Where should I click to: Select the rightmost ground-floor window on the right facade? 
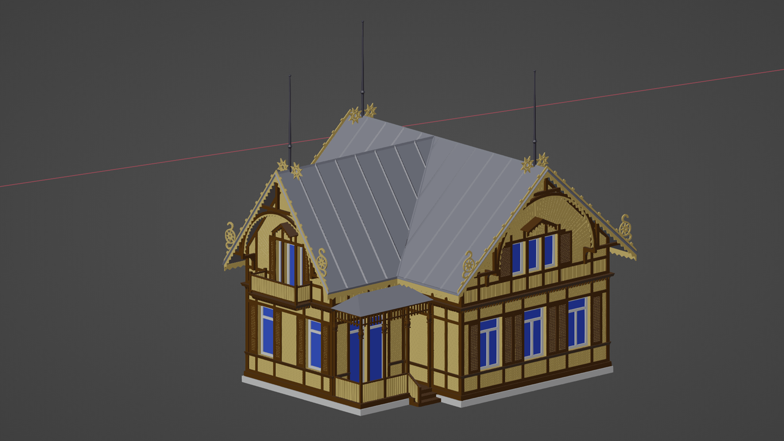tap(577, 323)
